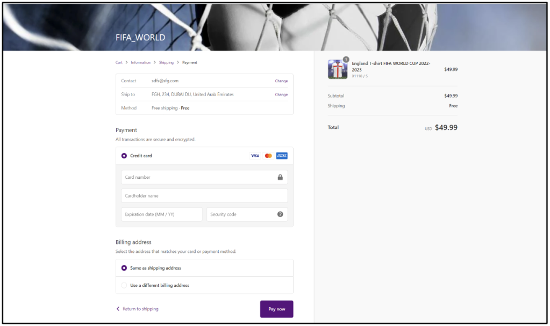
Task: Click the padlock icon in card number field
Action: pos(280,177)
